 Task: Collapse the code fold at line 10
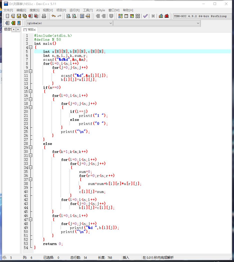pos(31,71)
